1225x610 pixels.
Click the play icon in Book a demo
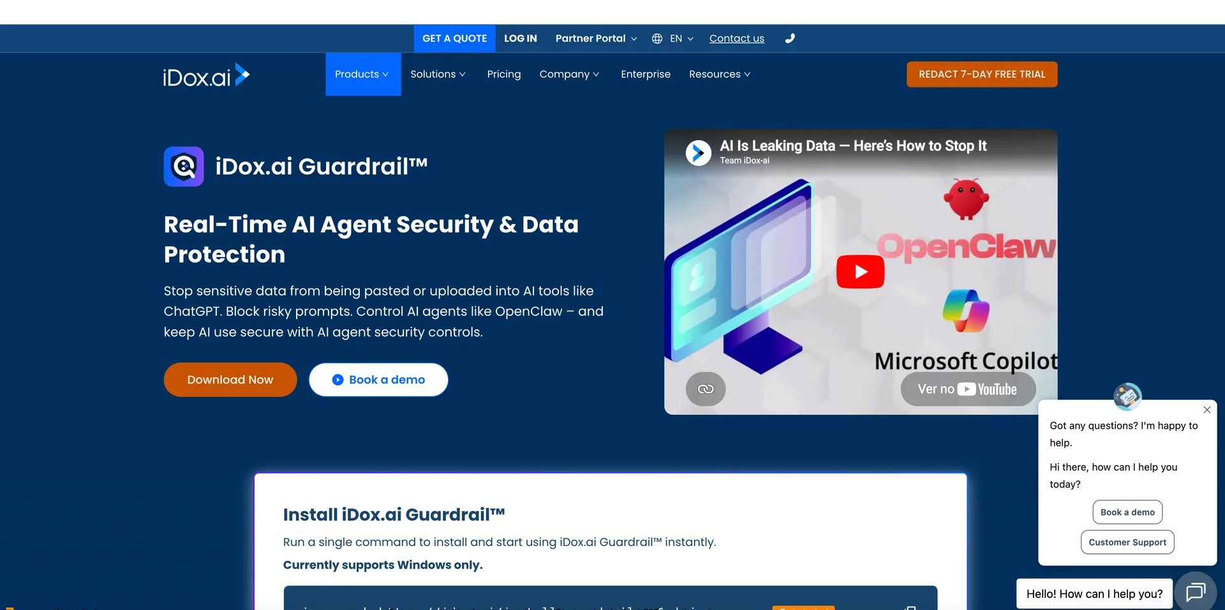coord(338,380)
